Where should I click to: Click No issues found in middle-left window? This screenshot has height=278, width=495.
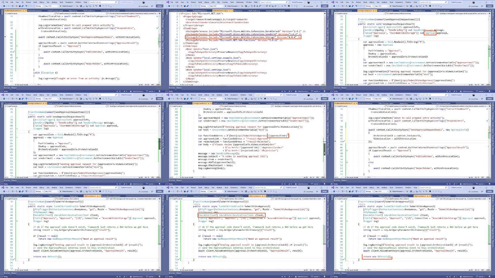click(21, 177)
